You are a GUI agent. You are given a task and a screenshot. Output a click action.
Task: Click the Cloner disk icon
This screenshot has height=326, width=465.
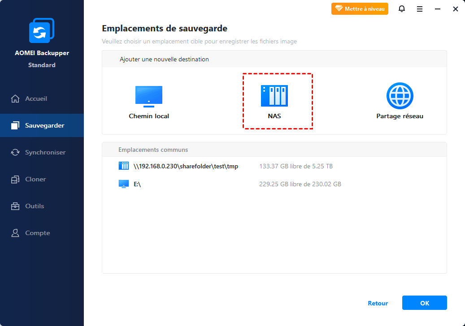tap(15, 179)
